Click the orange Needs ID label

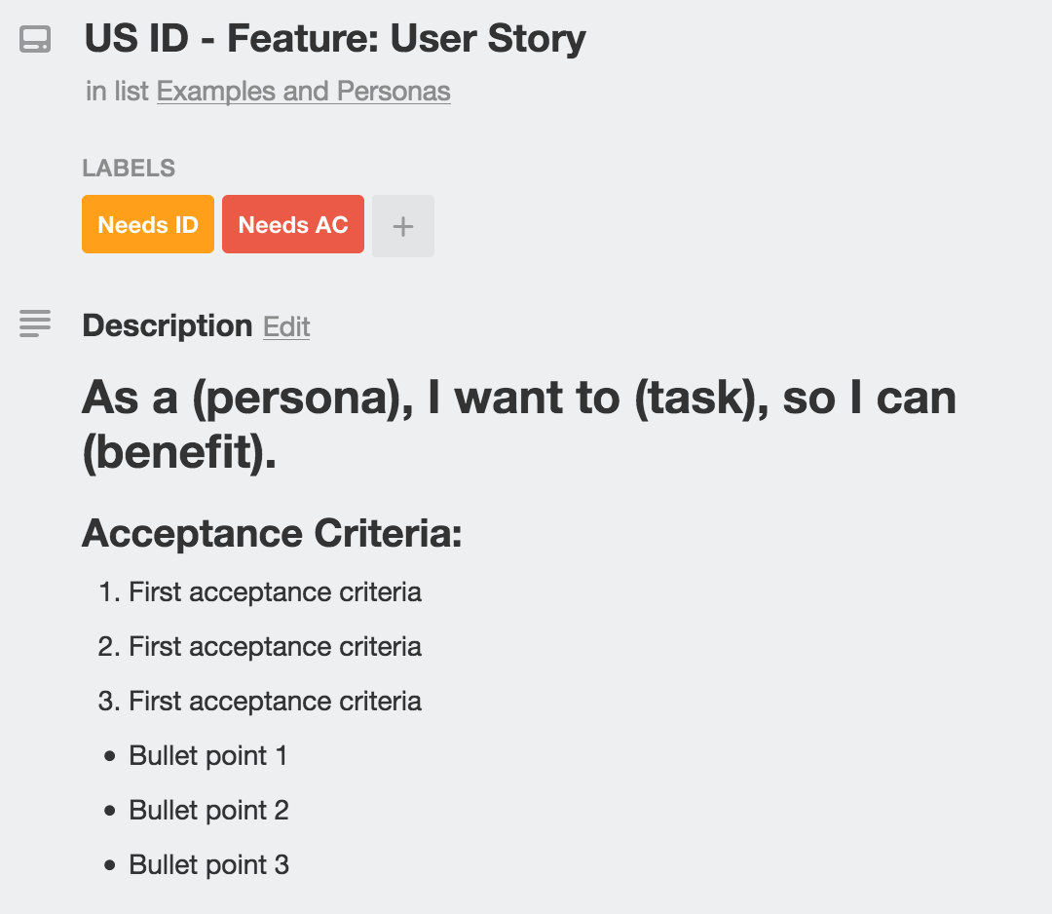pos(147,224)
